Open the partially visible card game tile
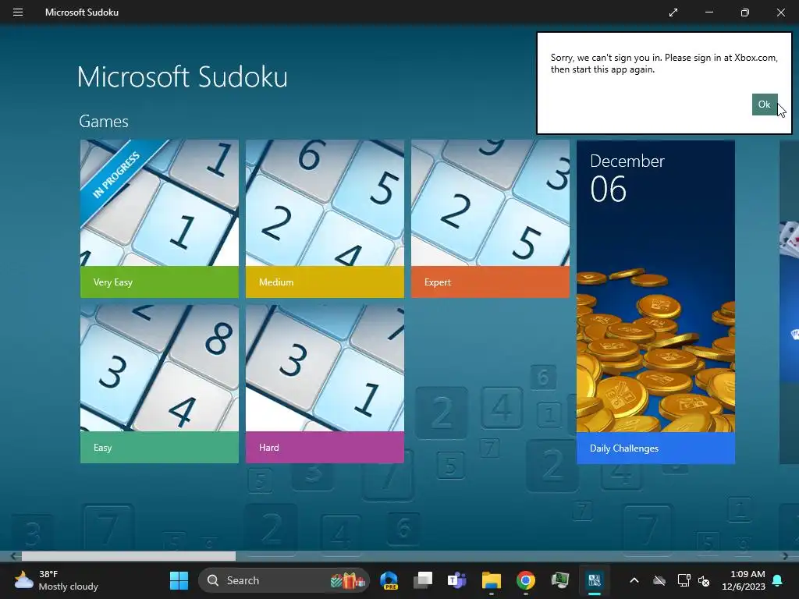799x599 pixels. (790, 302)
